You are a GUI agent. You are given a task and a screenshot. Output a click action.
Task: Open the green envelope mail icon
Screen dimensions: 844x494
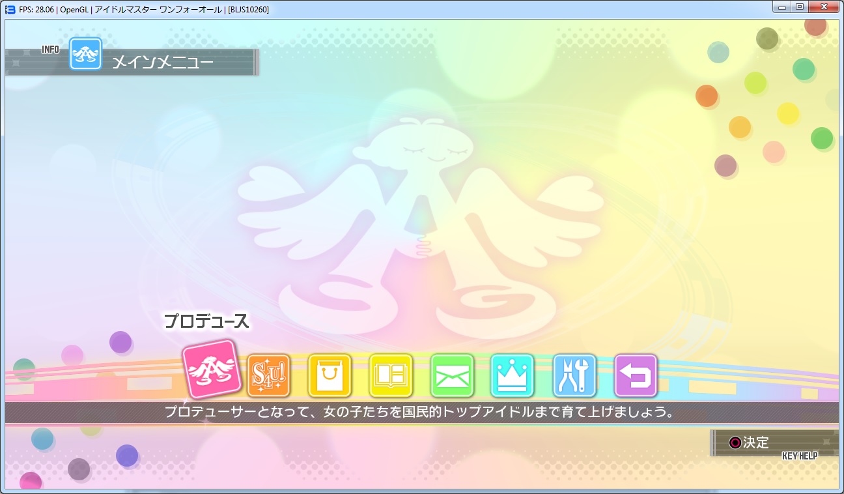452,375
